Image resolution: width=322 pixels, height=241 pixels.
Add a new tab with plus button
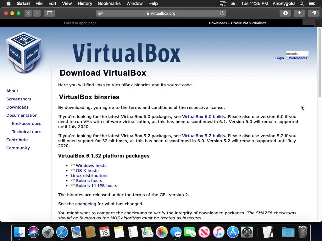click(x=318, y=23)
